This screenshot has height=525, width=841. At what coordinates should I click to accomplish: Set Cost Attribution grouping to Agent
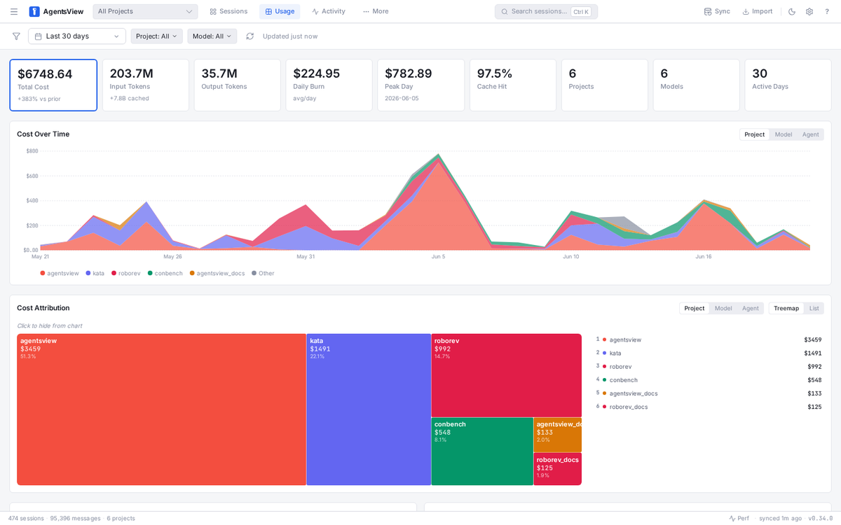(x=751, y=308)
